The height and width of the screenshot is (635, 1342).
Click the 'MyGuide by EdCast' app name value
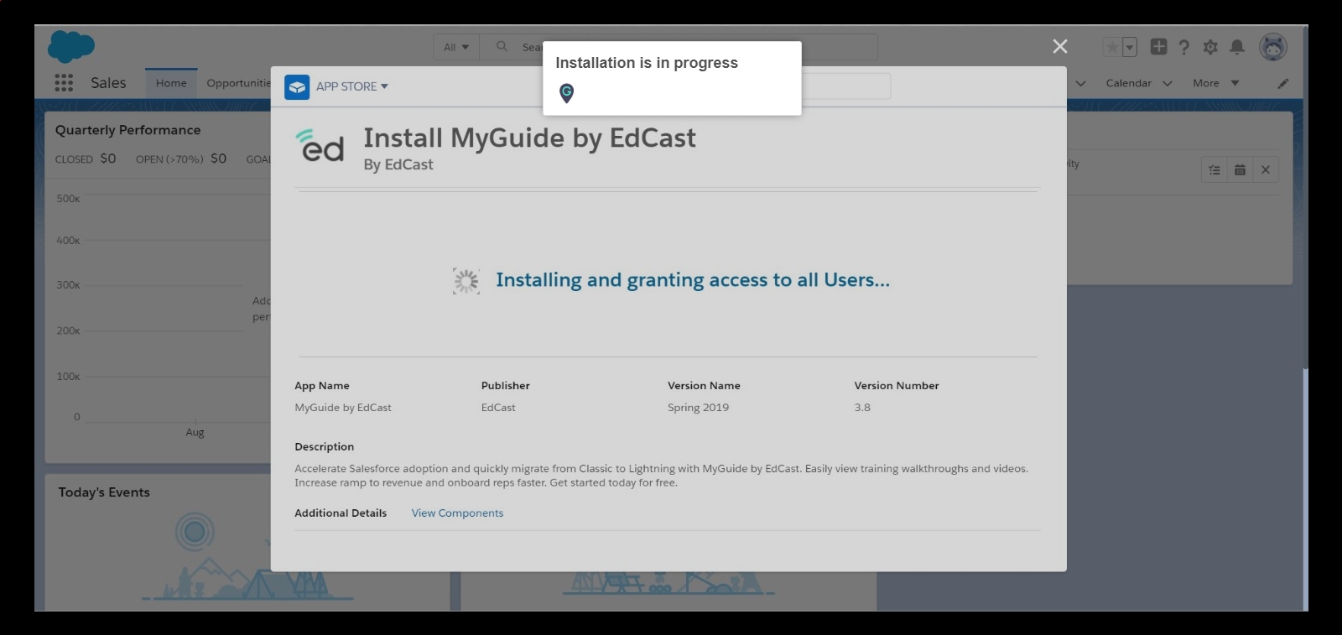click(x=343, y=407)
